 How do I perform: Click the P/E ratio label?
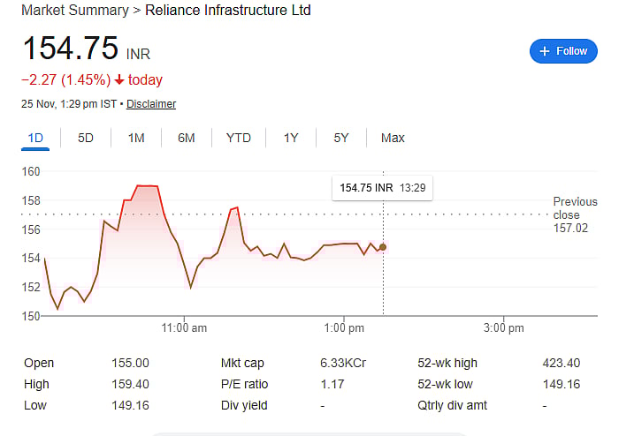tap(244, 384)
